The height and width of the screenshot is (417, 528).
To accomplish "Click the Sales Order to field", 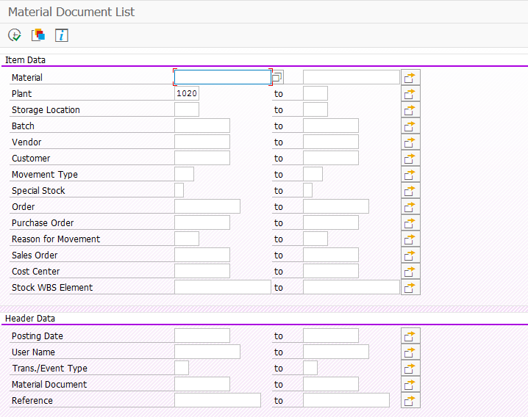I will (x=331, y=255).
